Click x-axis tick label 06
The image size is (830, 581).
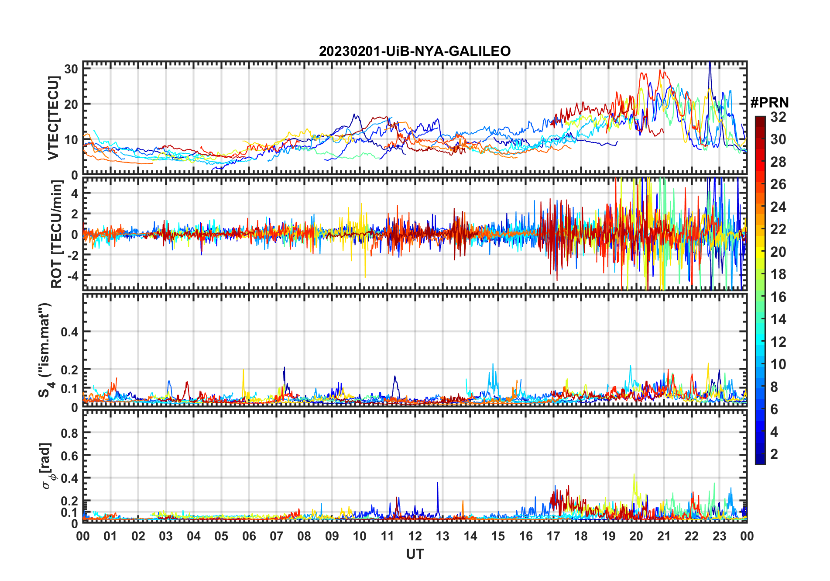249,536
